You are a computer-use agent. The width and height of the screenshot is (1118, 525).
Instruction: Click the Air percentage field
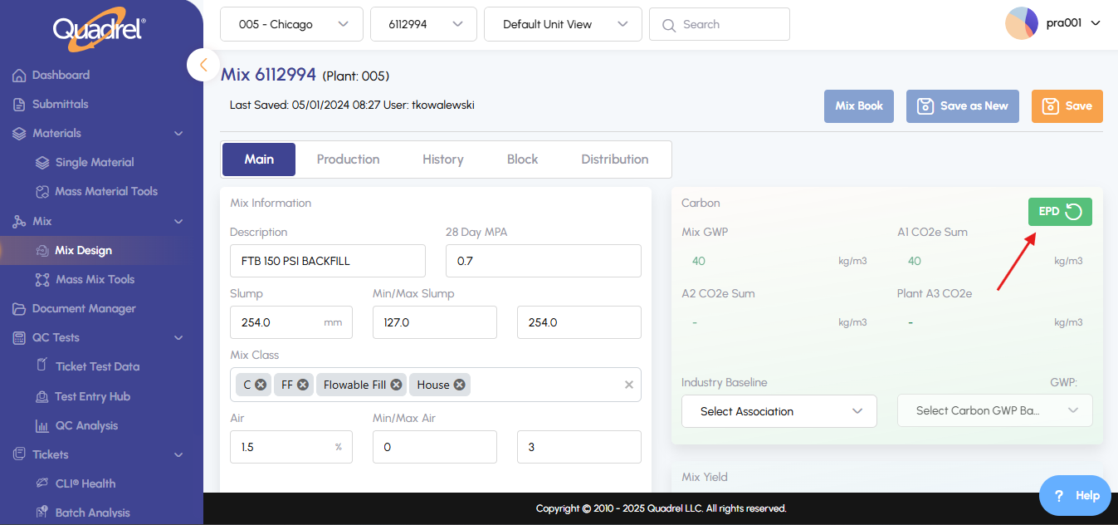tap(291, 447)
